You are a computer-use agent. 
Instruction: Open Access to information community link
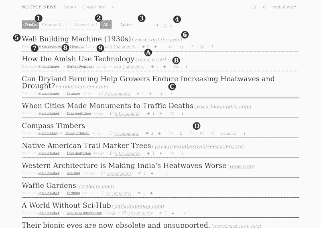click(84, 213)
